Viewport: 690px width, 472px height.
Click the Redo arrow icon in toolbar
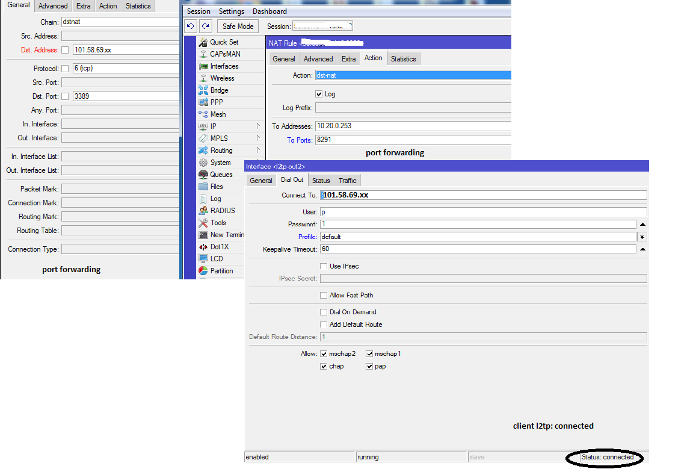206,26
